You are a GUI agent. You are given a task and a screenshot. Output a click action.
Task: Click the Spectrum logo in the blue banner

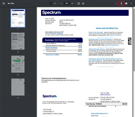tap(52, 12)
